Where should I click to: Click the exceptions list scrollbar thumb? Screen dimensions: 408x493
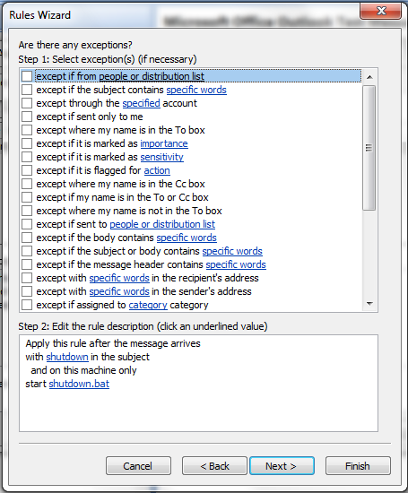point(369,148)
